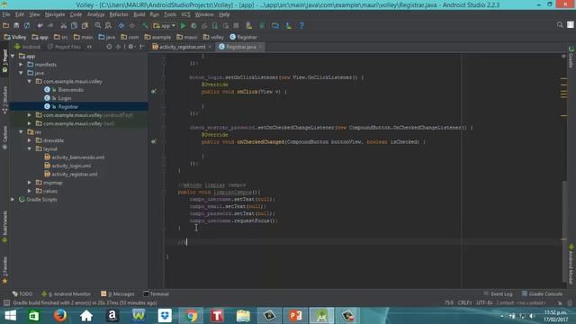This screenshot has height=324, width=576.
Task: Click CRLF line separator in status bar
Action: (464, 303)
